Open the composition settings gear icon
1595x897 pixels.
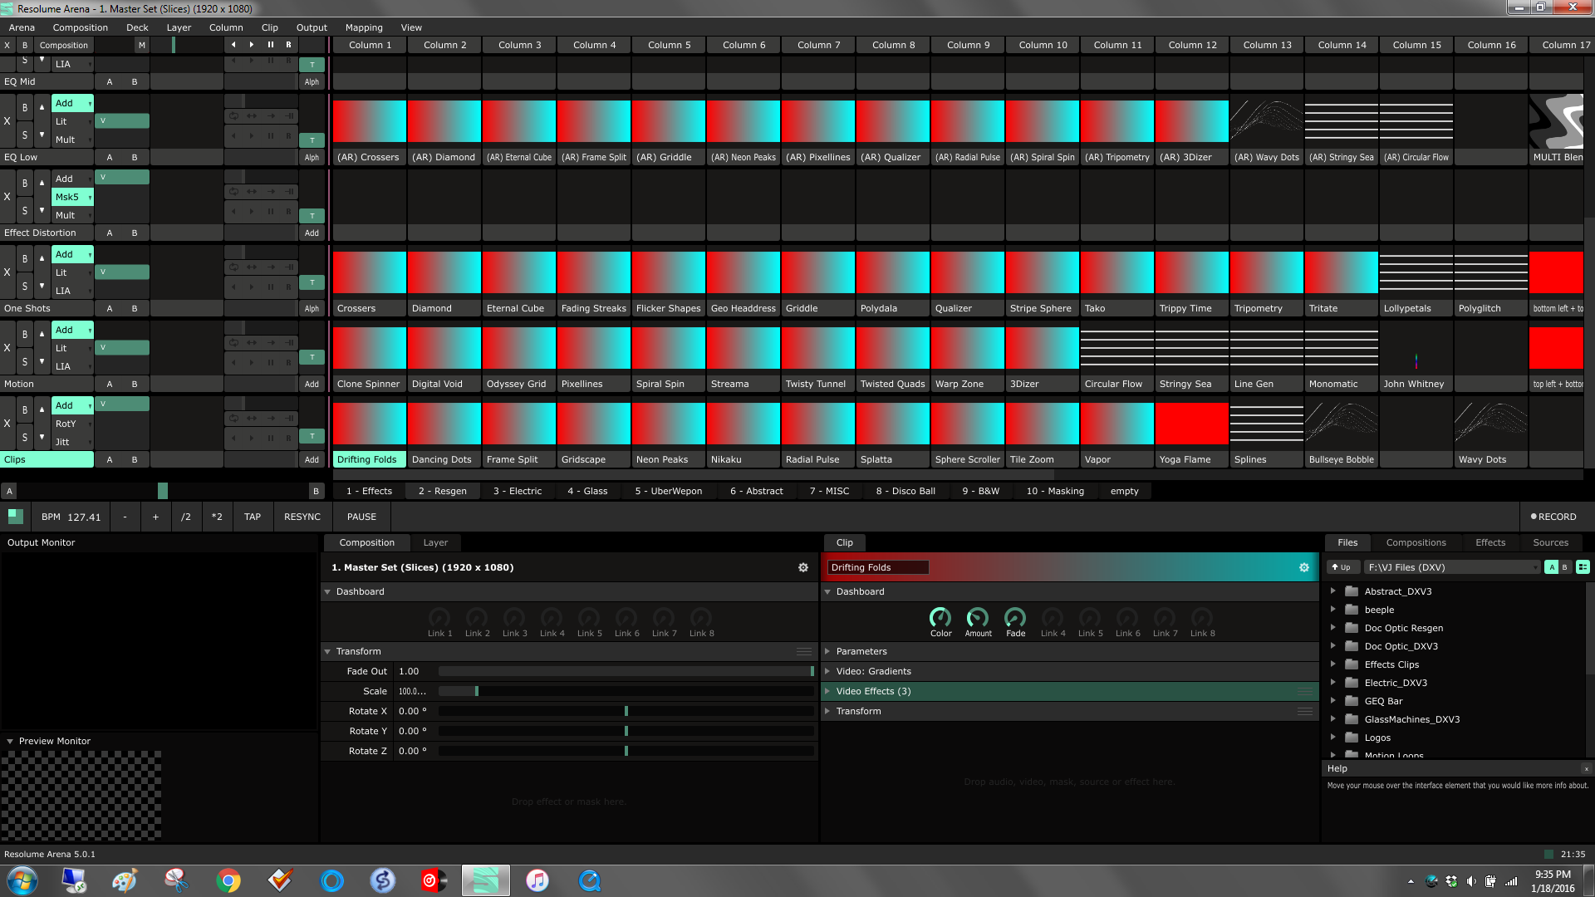pyautogui.click(x=802, y=567)
